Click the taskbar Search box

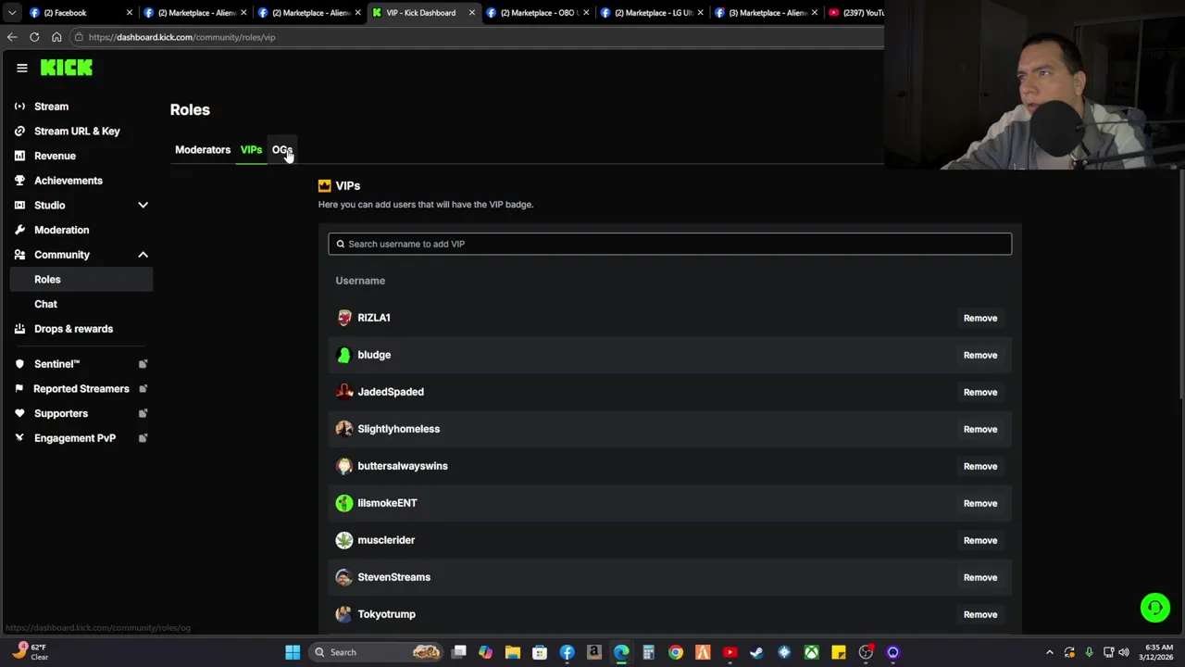pyautogui.click(x=376, y=652)
